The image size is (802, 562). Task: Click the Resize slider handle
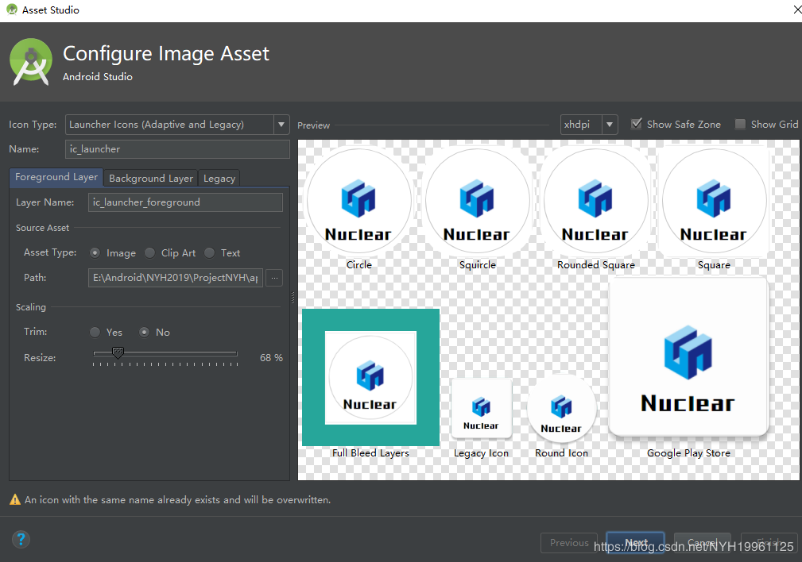tap(118, 352)
